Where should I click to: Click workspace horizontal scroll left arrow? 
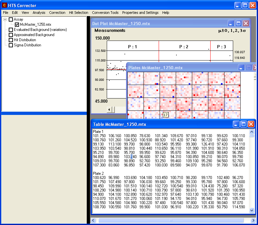93,220
